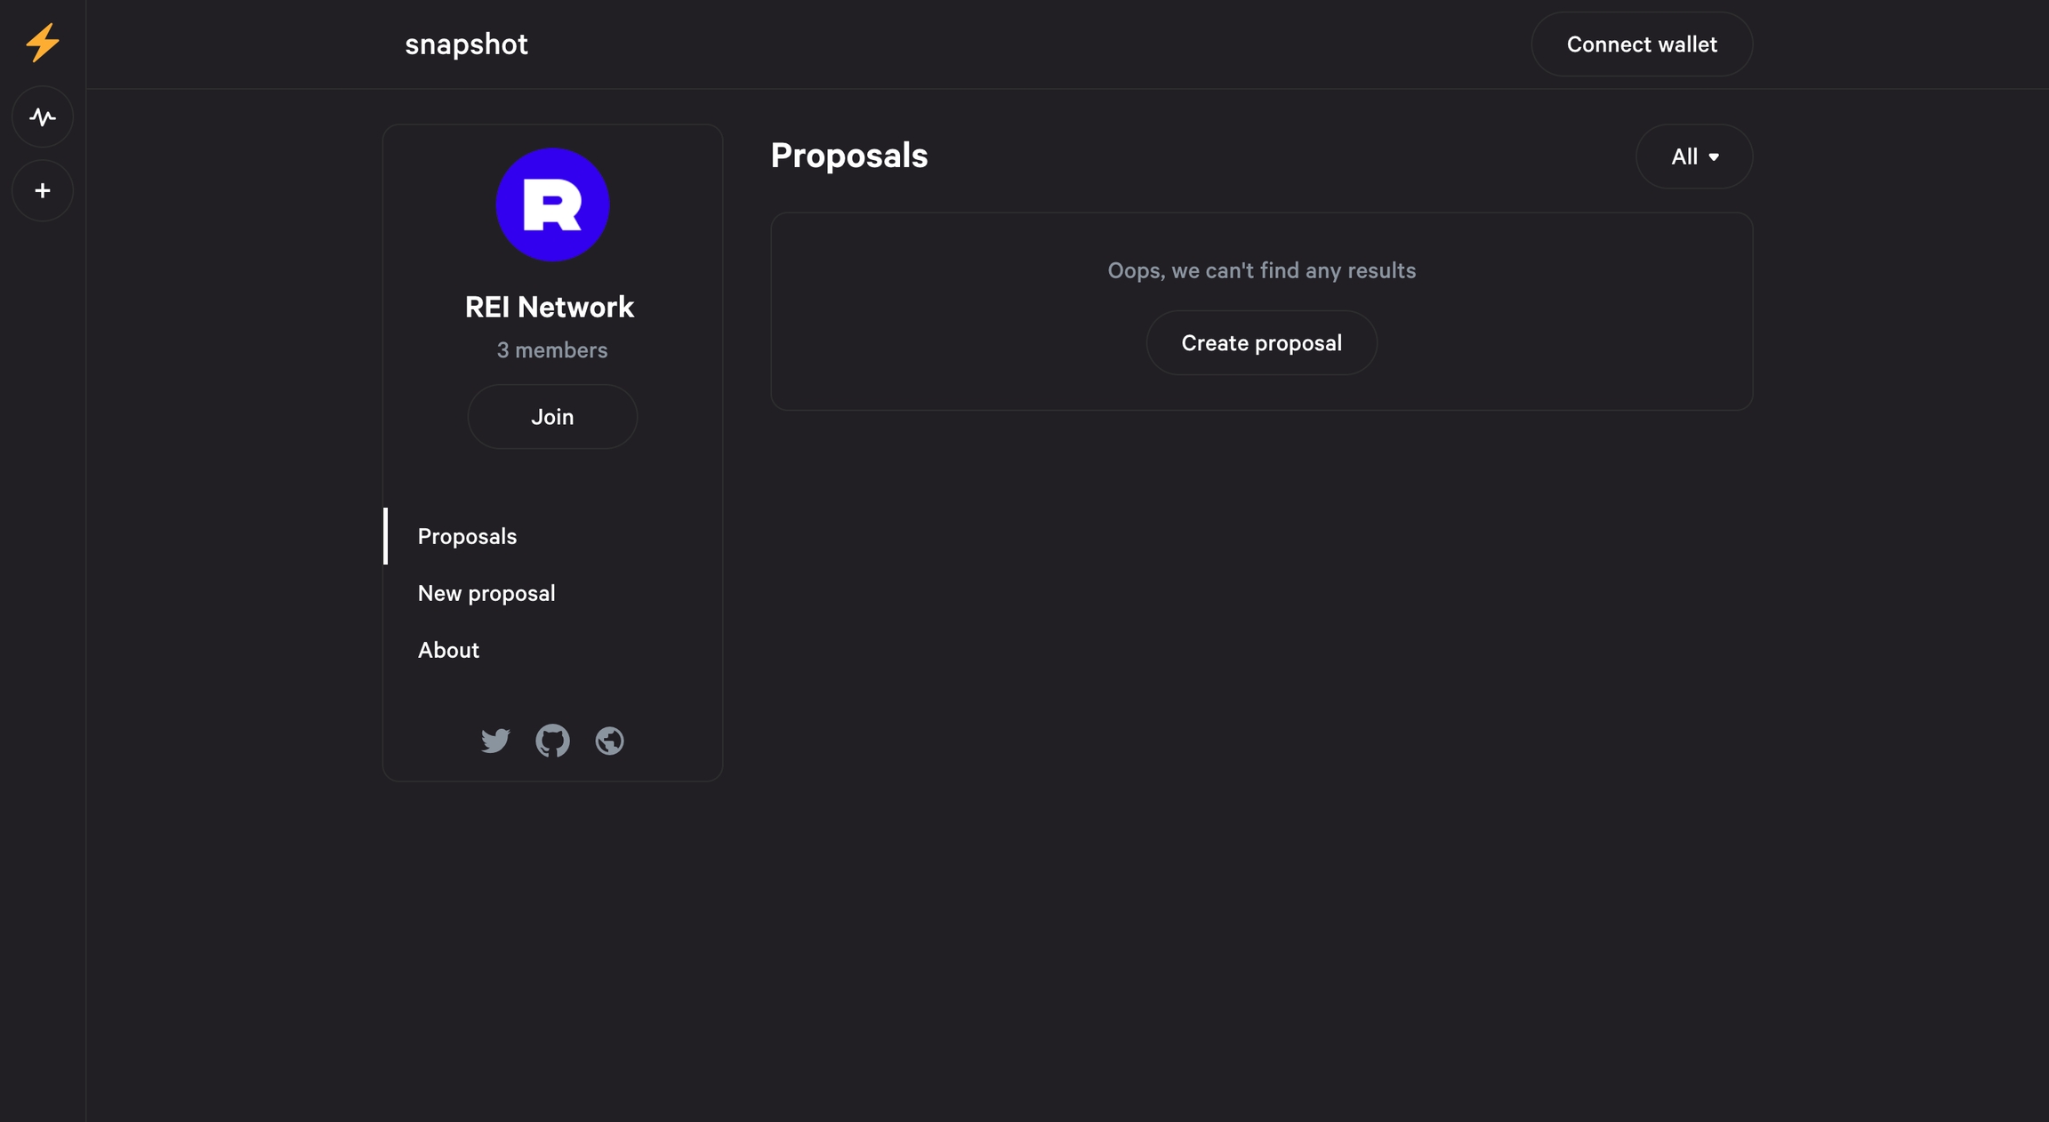Open REI Network's Twitter profile icon
The height and width of the screenshot is (1122, 2049).
[x=495, y=740]
